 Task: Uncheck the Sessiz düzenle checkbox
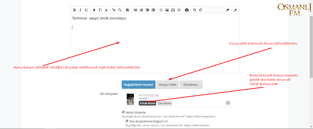[x=123, y=112]
